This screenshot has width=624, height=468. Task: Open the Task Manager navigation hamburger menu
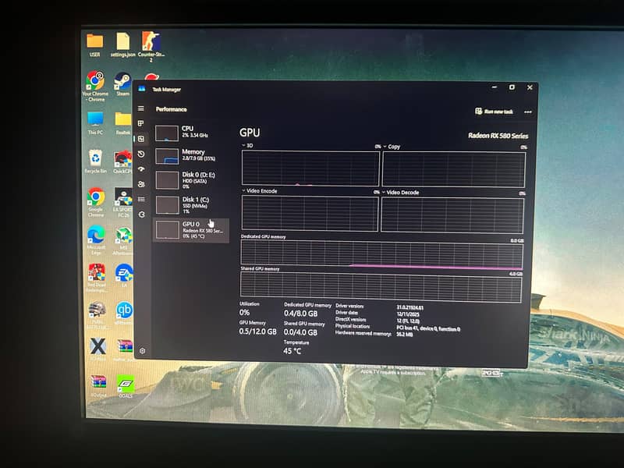[141, 108]
